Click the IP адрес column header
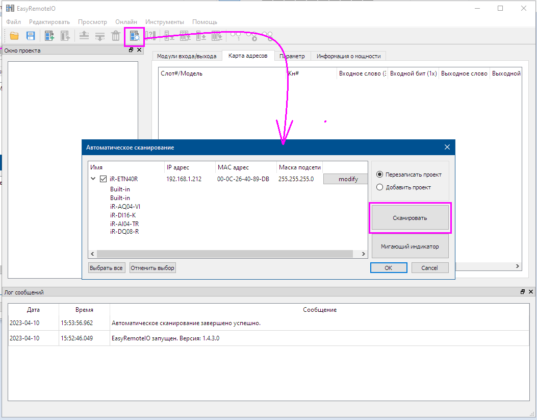The width and height of the screenshot is (537, 420). (190, 167)
